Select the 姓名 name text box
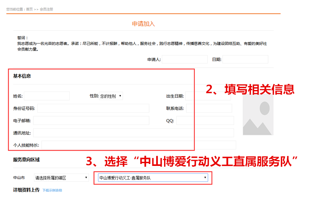The width and height of the screenshot is (314, 198). click(47, 96)
